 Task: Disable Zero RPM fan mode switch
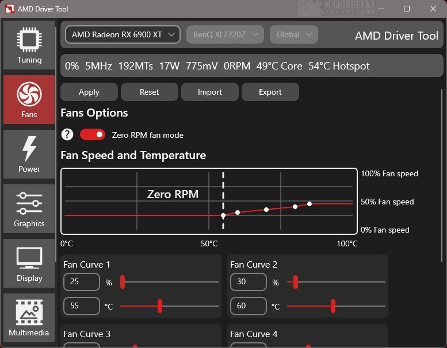93,134
